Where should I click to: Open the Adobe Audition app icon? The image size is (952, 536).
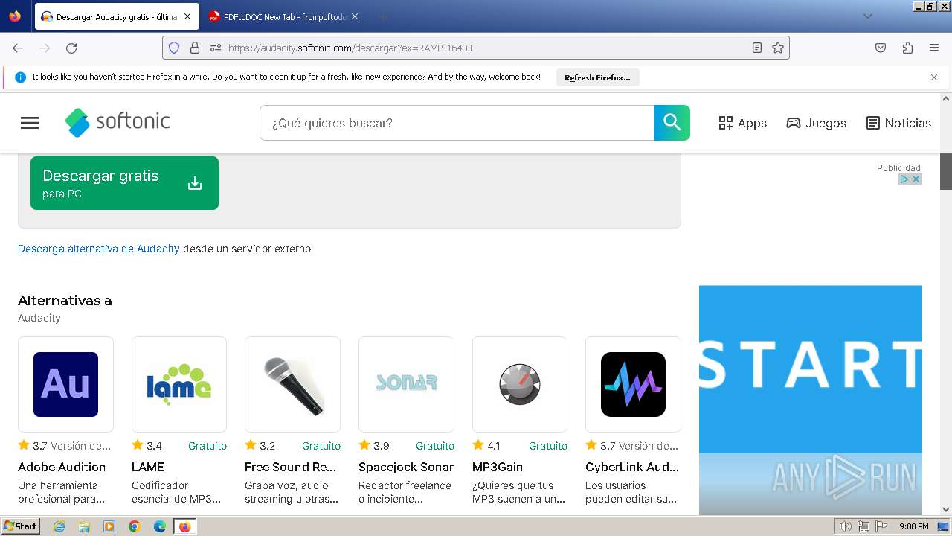pos(65,384)
